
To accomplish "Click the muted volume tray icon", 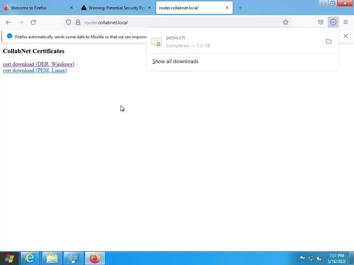I will (x=319, y=258).
